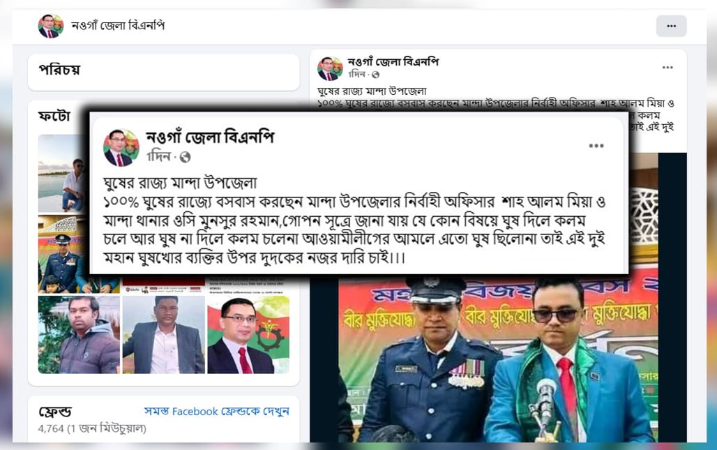Open the post image of the officer and official

(498, 358)
